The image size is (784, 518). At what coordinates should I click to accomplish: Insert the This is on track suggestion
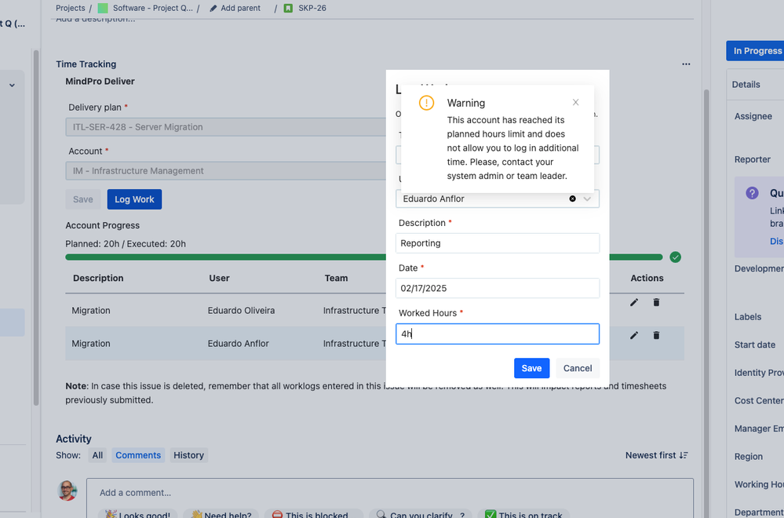pos(523,514)
